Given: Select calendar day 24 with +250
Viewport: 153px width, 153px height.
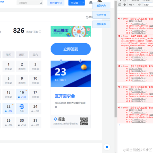Looking at the screenshot, I should click(x=35, y=108).
